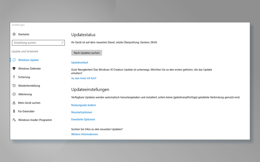Click the Mein Gerät suchen person icon

(14, 103)
